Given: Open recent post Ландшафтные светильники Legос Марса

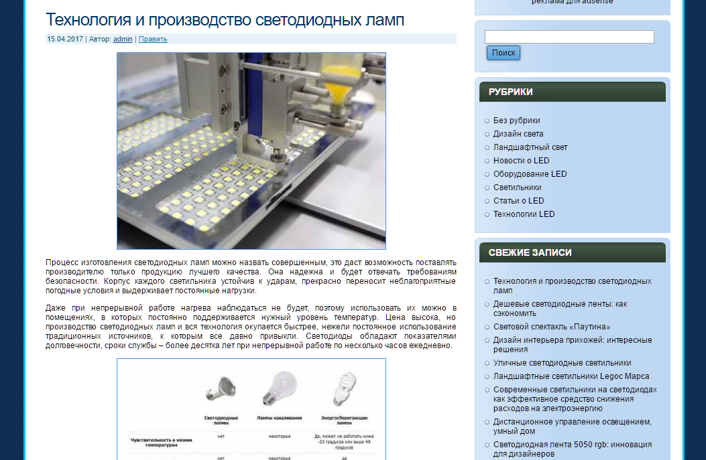Looking at the screenshot, I should [x=571, y=376].
